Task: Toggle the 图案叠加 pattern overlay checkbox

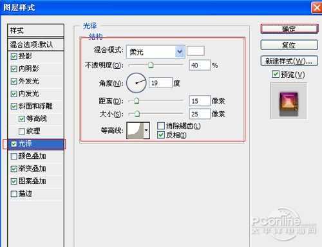Action: (x=14, y=181)
